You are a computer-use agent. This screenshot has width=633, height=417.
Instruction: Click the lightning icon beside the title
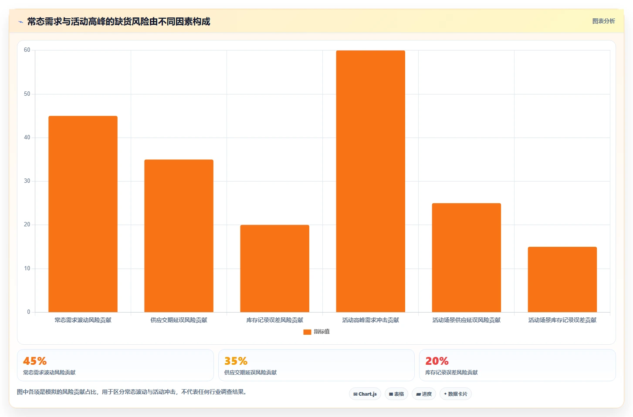point(20,22)
